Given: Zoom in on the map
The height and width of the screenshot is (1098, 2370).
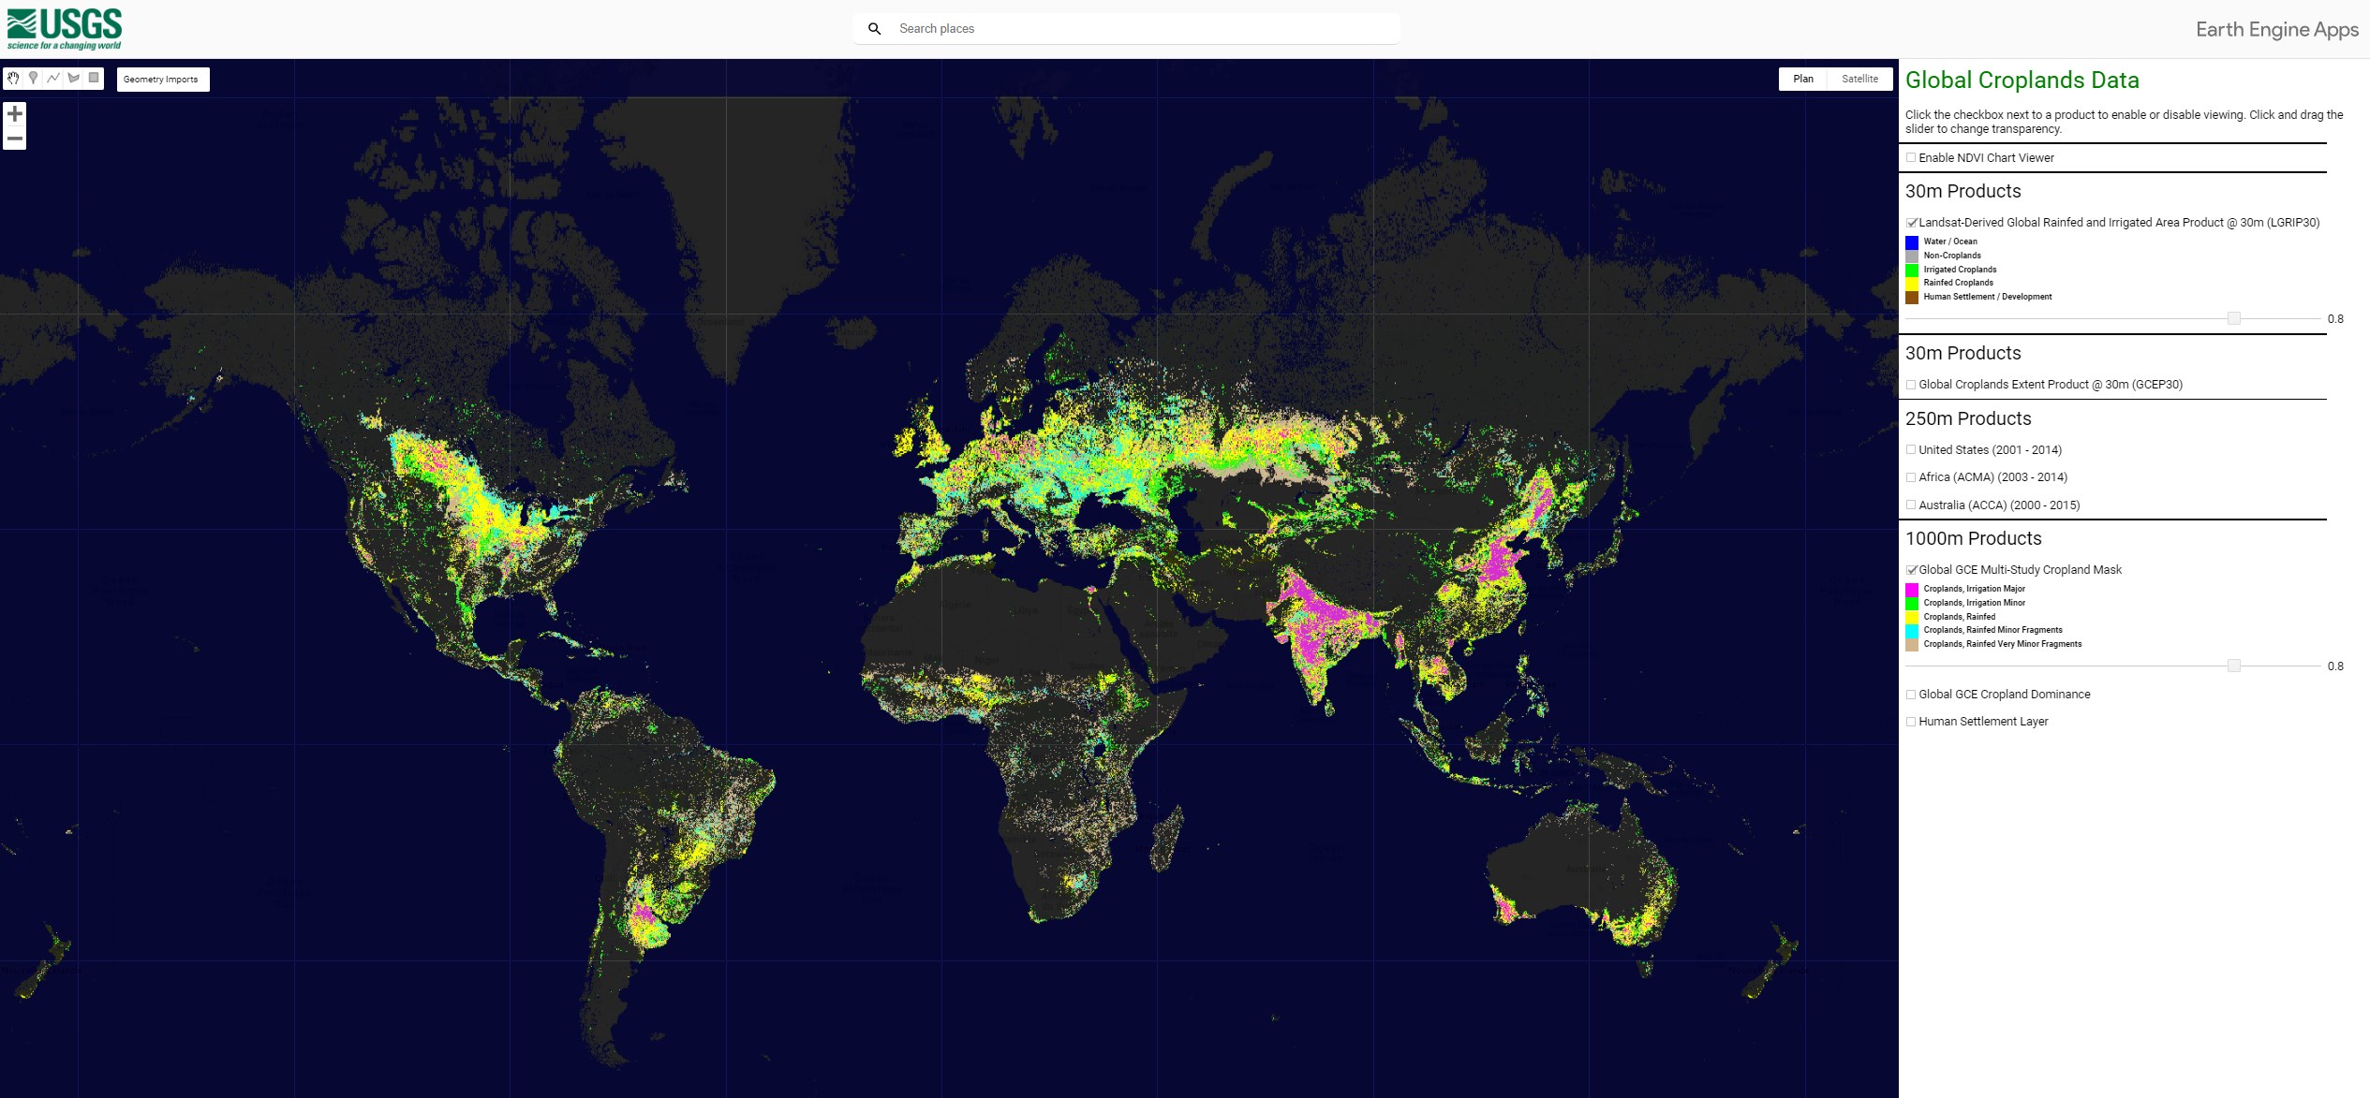Looking at the screenshot, I should 15,114.
